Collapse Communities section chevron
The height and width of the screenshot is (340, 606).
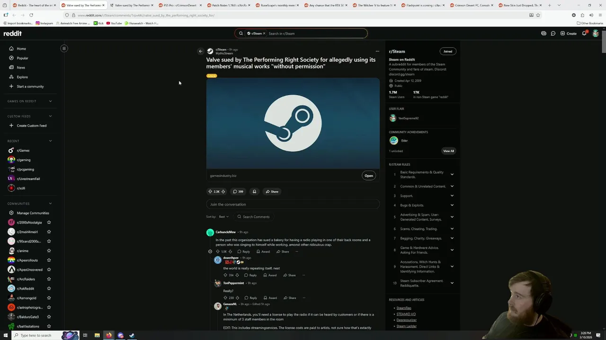(x=50, y=204)
